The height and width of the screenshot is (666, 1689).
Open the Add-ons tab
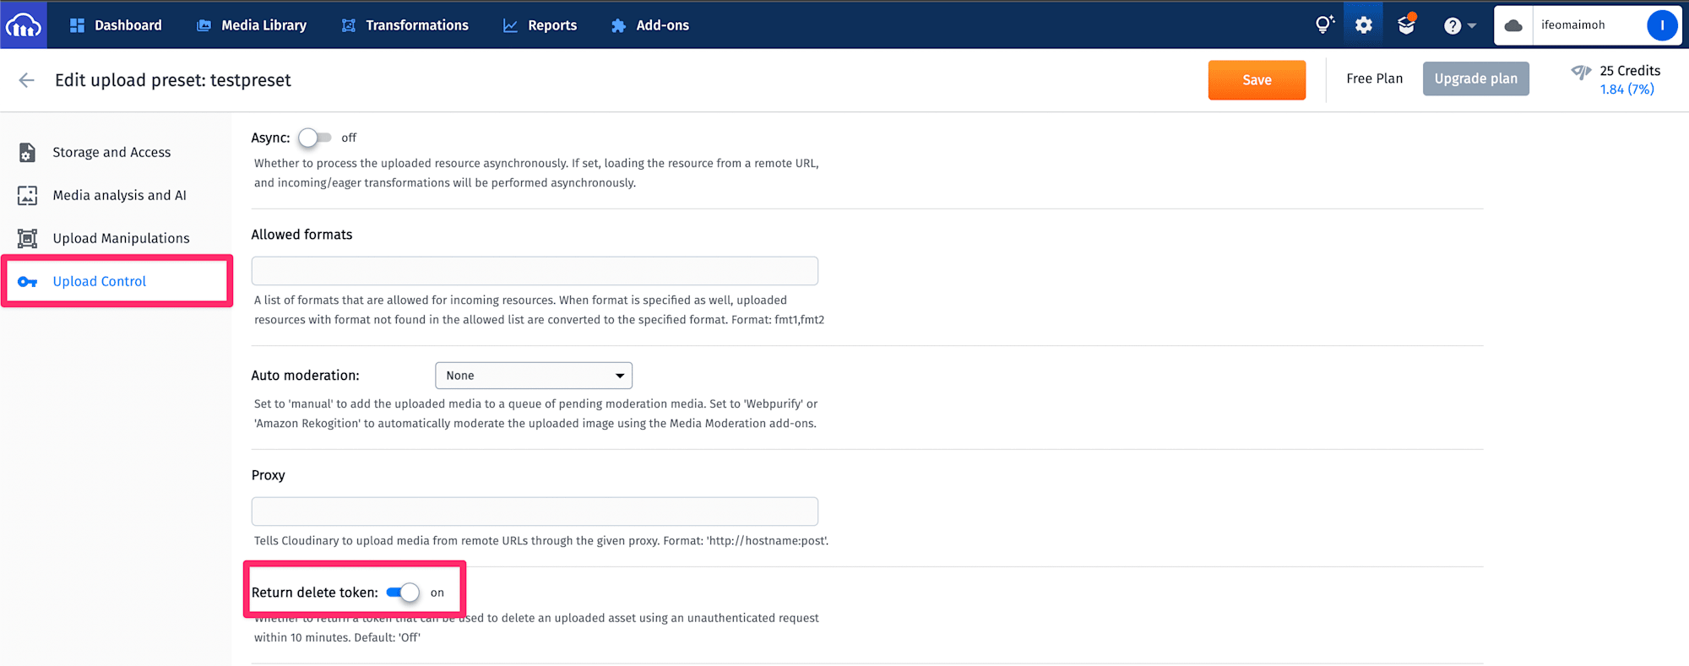[650, 25]
